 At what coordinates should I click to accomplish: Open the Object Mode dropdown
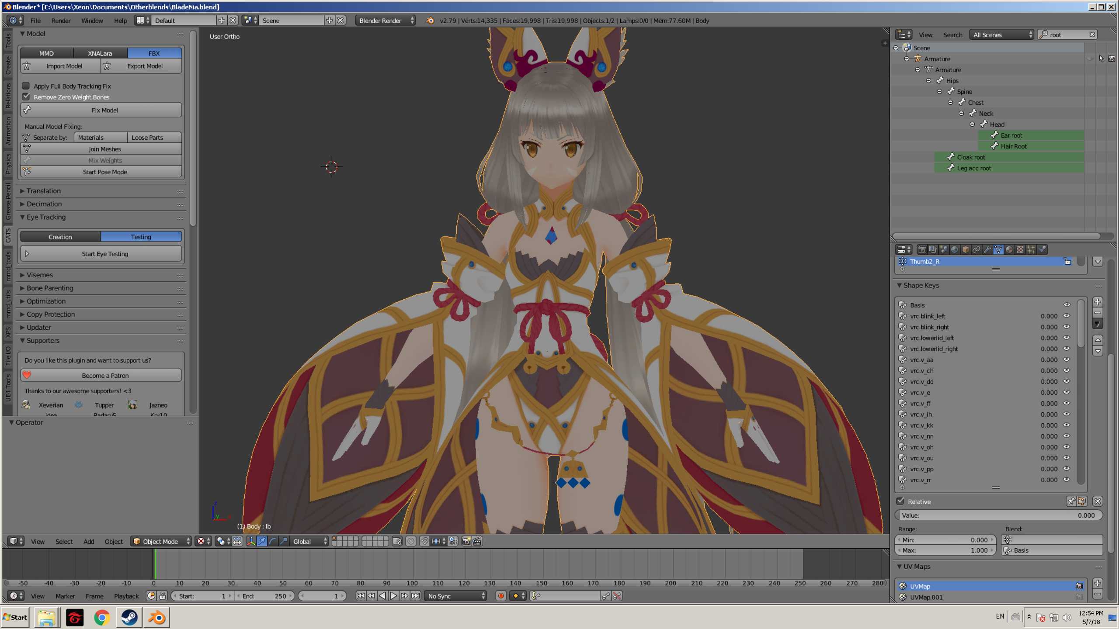click(161, 542)
